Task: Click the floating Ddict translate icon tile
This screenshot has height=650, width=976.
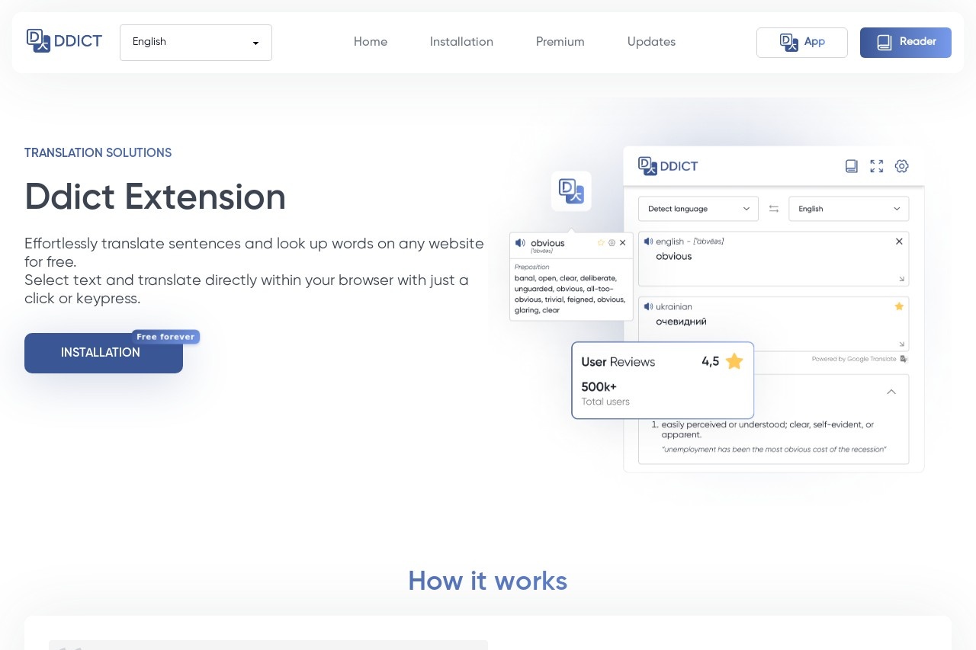Action: pos(571,191)
